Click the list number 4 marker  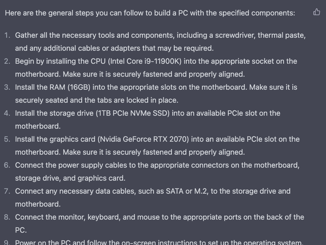tap(7, 113)
